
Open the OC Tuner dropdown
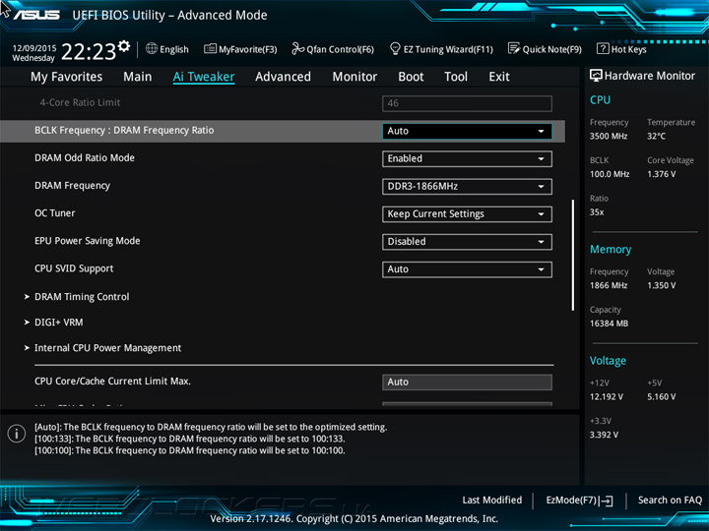(467, 214)
